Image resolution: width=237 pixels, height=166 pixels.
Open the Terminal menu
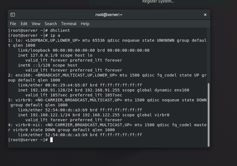tap(69, 24)
